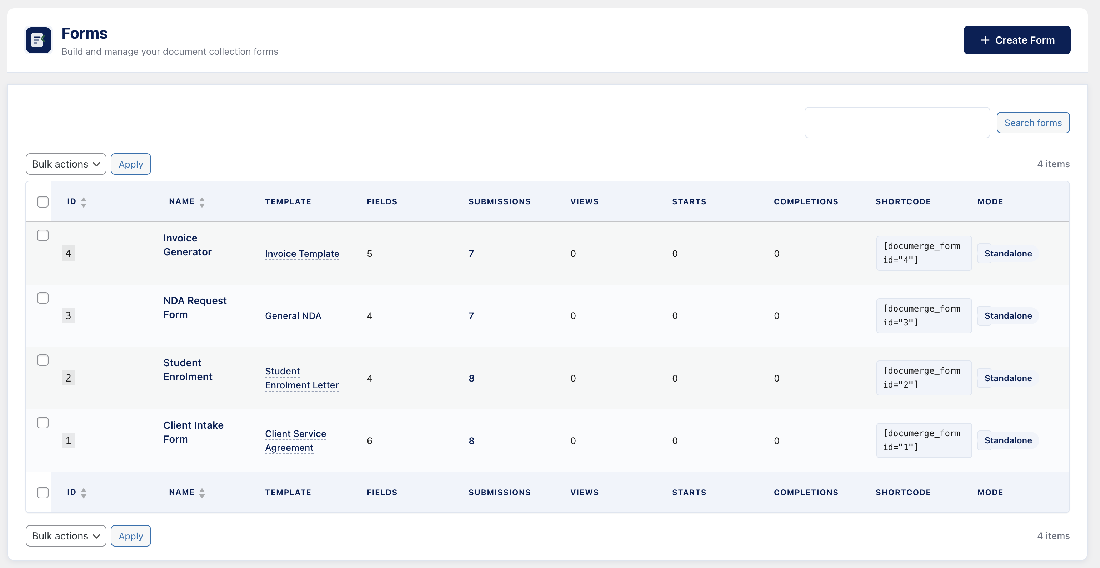Open the top Bulk actions dropdown
The image size is (1100, 568).
[65, 164]
